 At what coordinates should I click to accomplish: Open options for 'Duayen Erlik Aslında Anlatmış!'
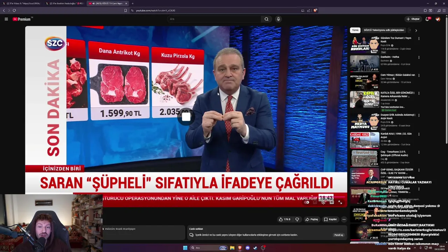click(419, 115)
